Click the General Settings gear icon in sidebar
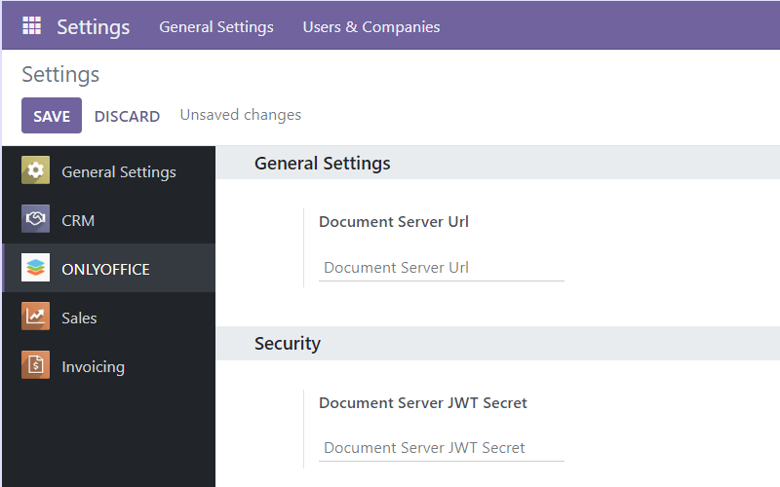The image size is (780, 487). pos(36,170)
